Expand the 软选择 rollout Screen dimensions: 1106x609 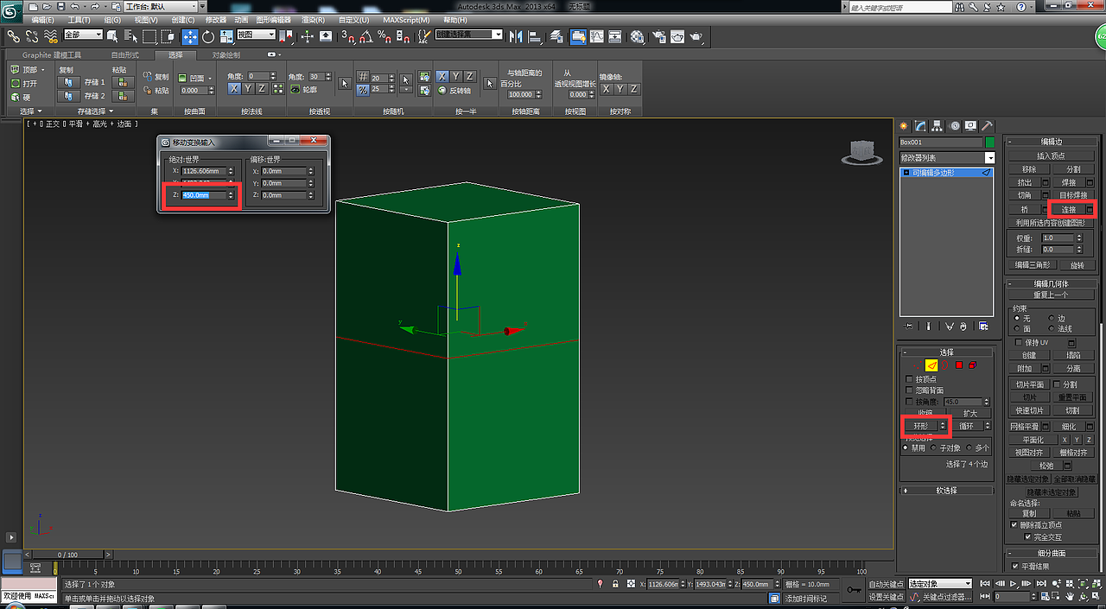(947, 491)
